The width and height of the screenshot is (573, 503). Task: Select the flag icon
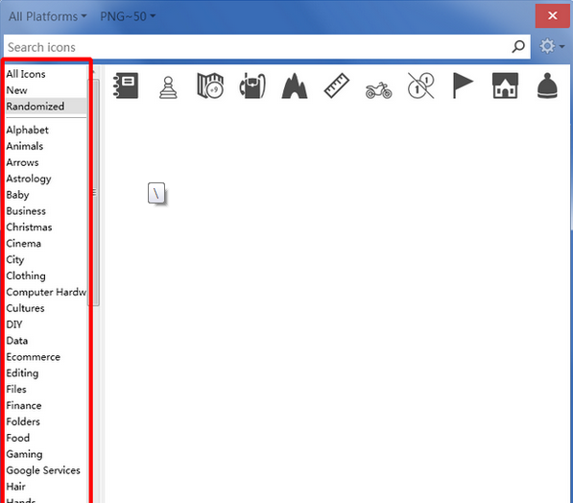click(463, 85)
